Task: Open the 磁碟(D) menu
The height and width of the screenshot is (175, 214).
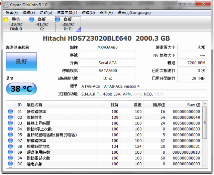Action: 88,13
